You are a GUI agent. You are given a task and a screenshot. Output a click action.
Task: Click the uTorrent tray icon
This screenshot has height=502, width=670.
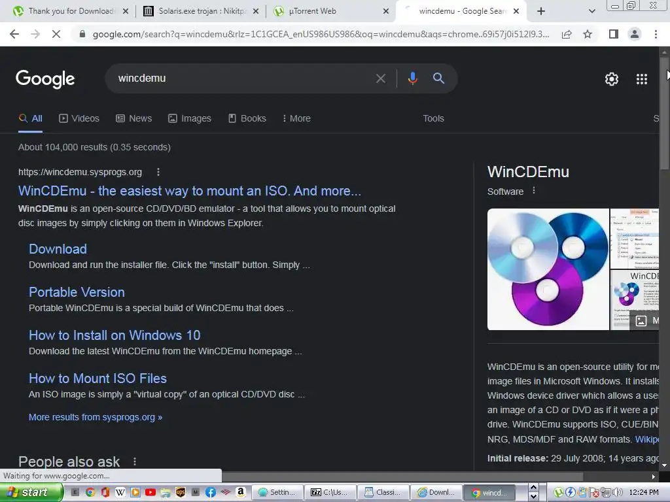559,492
